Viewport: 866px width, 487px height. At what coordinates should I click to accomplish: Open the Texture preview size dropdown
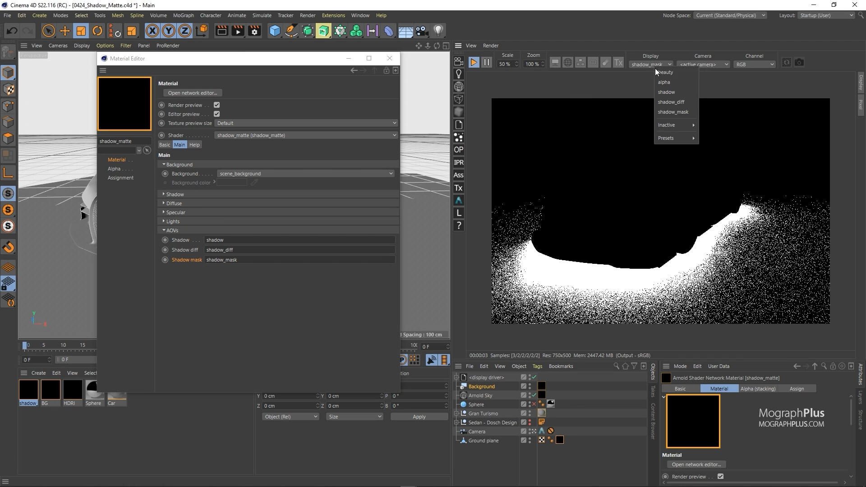click(x=305, y=123)
